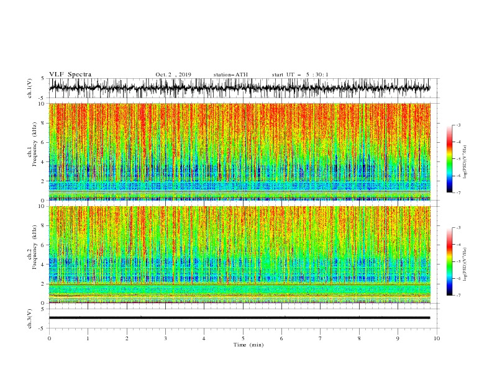Click the "ch.1(V)" waveform axis label
This screenshot has height=380, width=492.
click(x=30, y=88)
